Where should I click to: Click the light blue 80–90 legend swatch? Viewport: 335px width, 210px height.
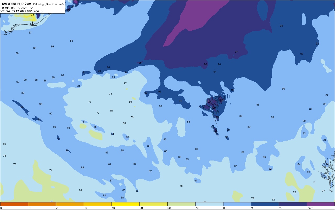(x=237, y=204)
